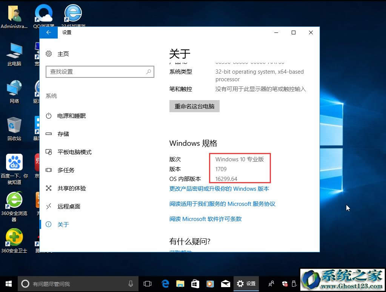The width and height of the screenshot is (386, 292).
Task: Open the Microsoft 软件许可条款 link
Action: tap(205, 219)
